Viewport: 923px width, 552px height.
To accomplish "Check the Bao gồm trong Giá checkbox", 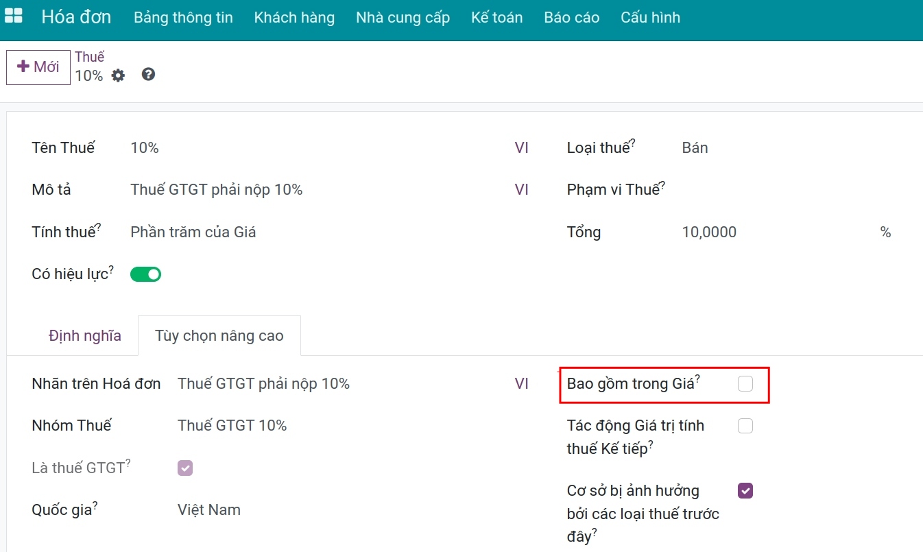I will [745, 384].
